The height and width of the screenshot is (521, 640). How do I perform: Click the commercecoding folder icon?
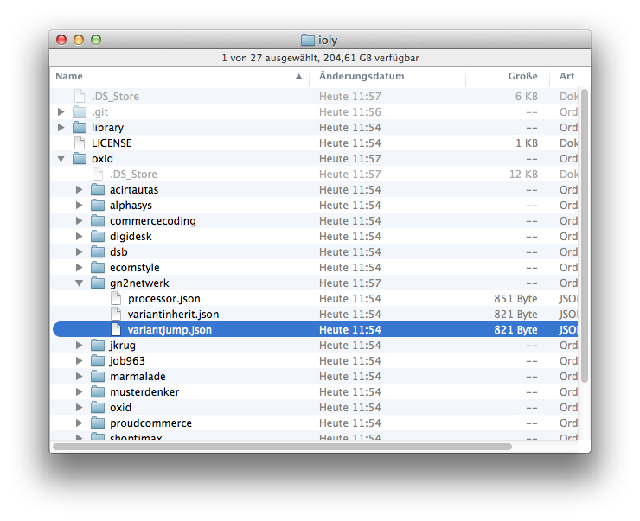(x=98, y=220)
